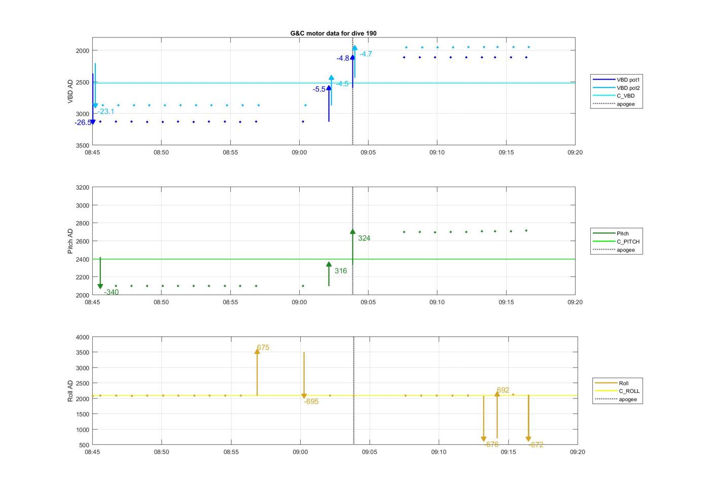Image resolution: width=710 pixels, height=500 pixels.
Task: Click the 09:10 tick on Pitch plot
Action: (x=437, y=302)
